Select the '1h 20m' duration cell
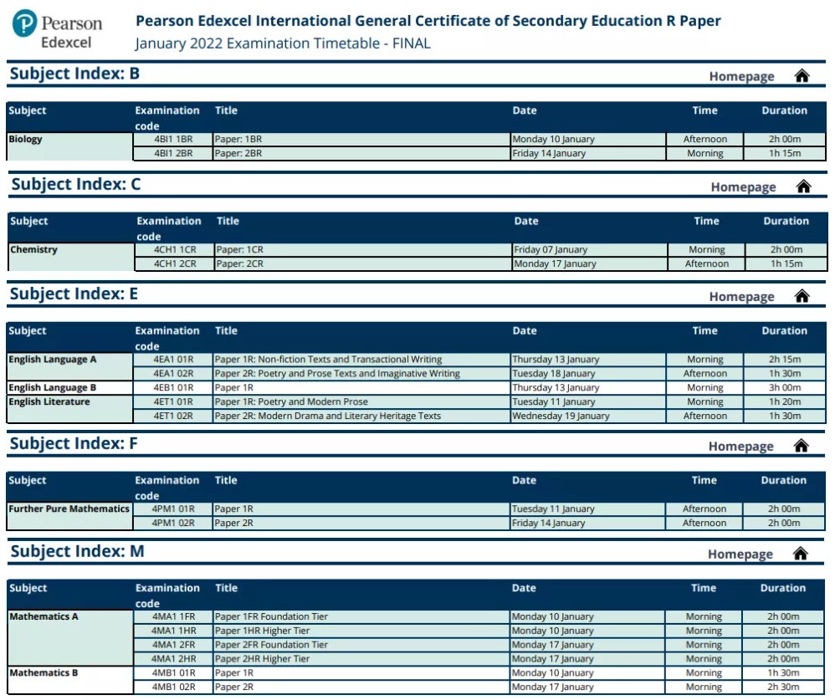Viewport: 835px width, 700px height. point(785,401)
